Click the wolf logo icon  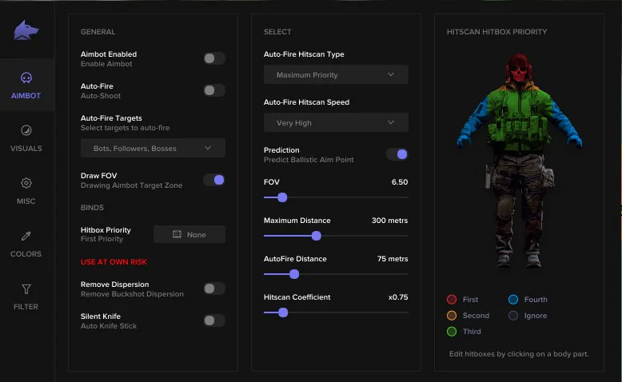26,30
